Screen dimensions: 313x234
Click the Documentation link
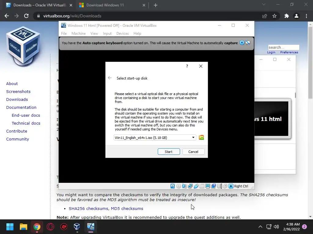(21, 108)
